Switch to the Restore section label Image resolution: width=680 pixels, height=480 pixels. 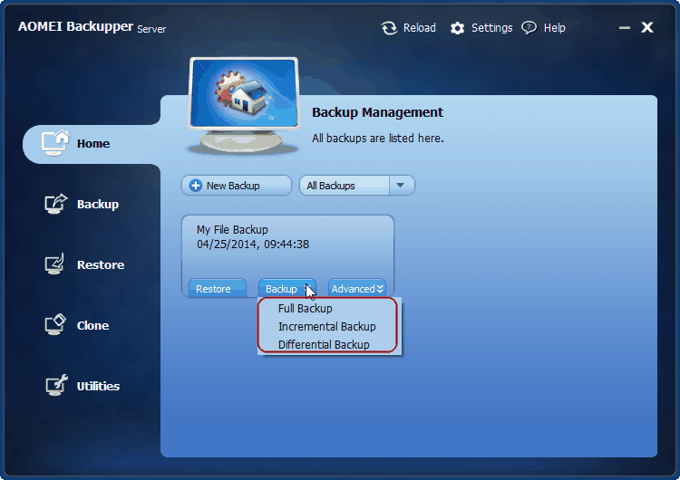101,264
